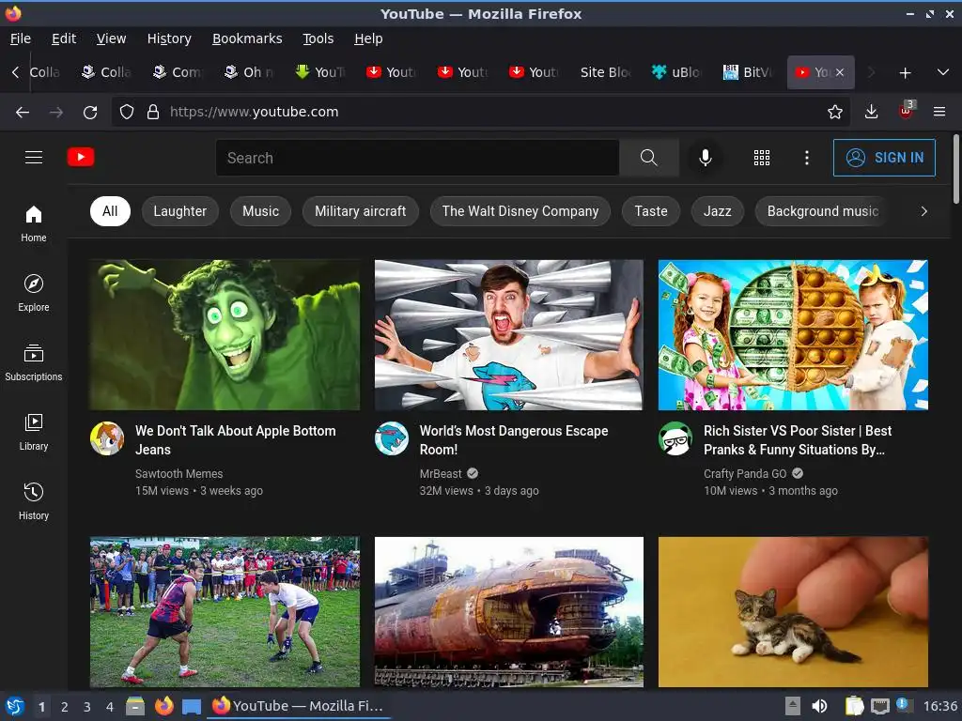This screenshot has width=962, height=721.
Task: Close the active YouTube tab
Action: [839, 72]
